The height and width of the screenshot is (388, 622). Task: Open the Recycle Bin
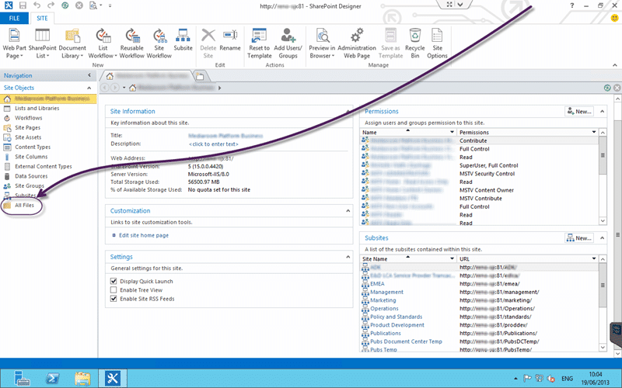point(415,43)
